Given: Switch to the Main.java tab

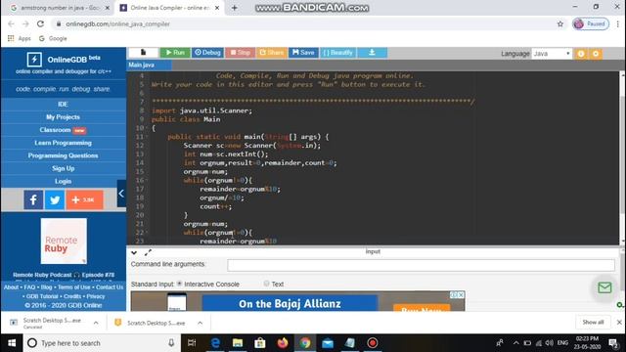Looking at the screenshot, I should [x=149, y=66].
